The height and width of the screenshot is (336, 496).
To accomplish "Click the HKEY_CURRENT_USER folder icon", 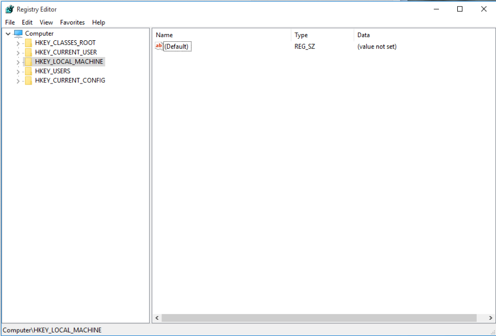I will [x=29, y=52].
